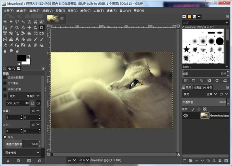Select the Gradient tool
Image resolution: width=232 pixels, height=166 pixels.
[29, 39]
